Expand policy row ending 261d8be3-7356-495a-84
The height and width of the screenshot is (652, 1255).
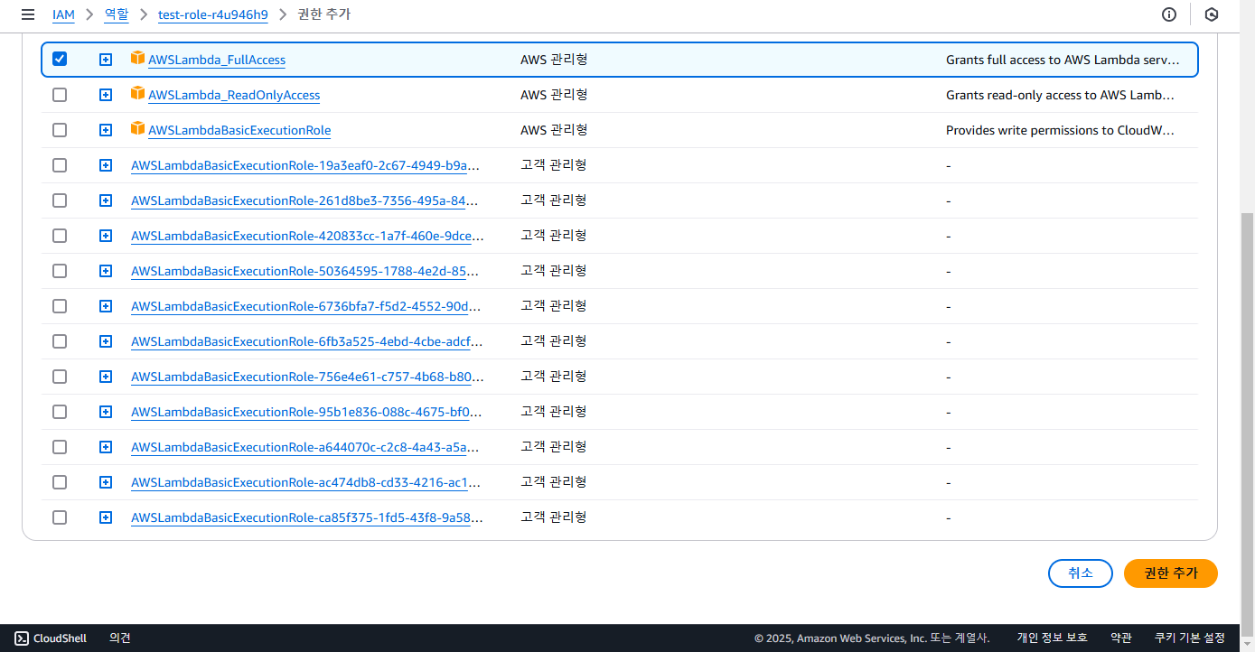point(106,200)
